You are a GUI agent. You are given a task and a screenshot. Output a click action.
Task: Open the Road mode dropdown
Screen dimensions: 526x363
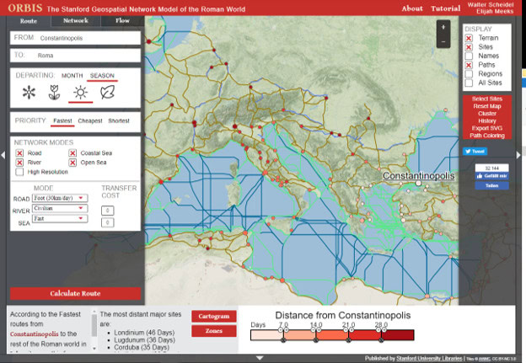[x=60, y=198]
